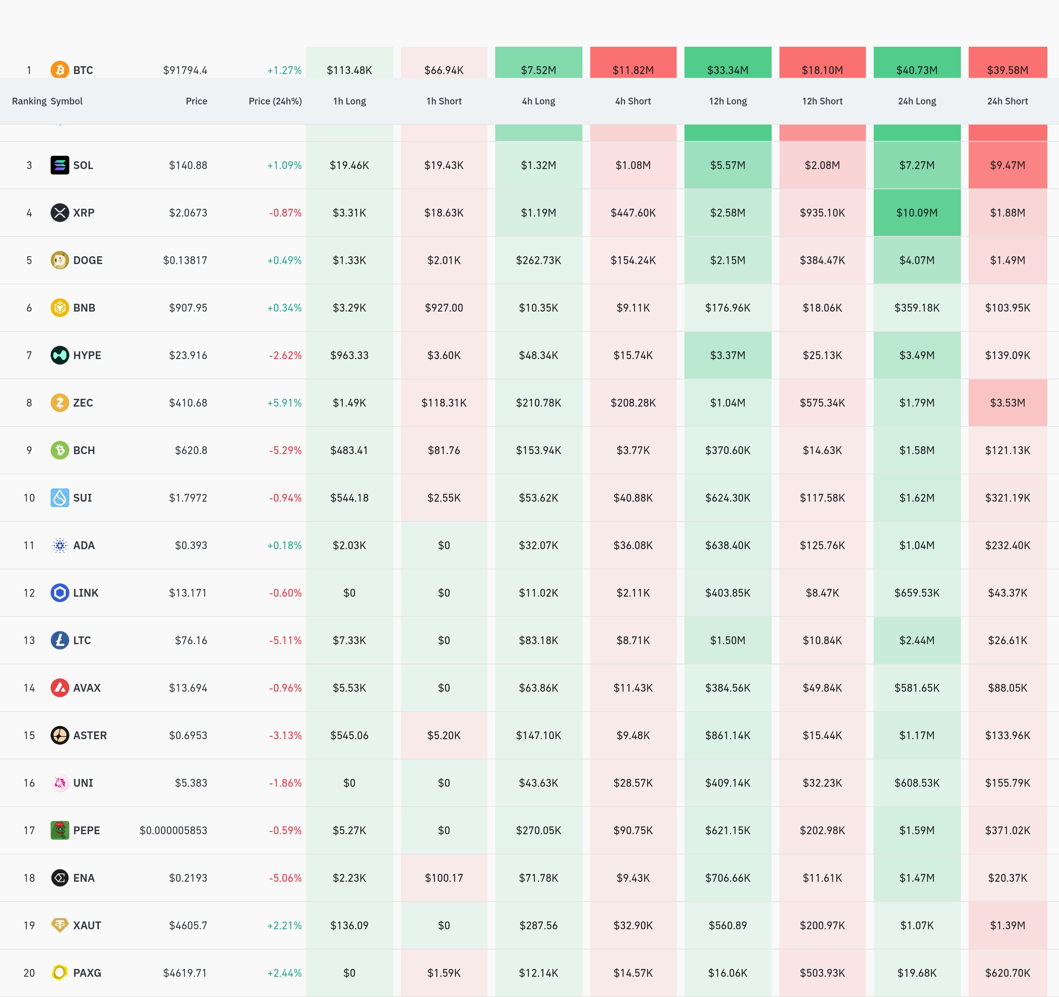
Task: Sort table by Price (24h%) header
Action: (275, 101)
